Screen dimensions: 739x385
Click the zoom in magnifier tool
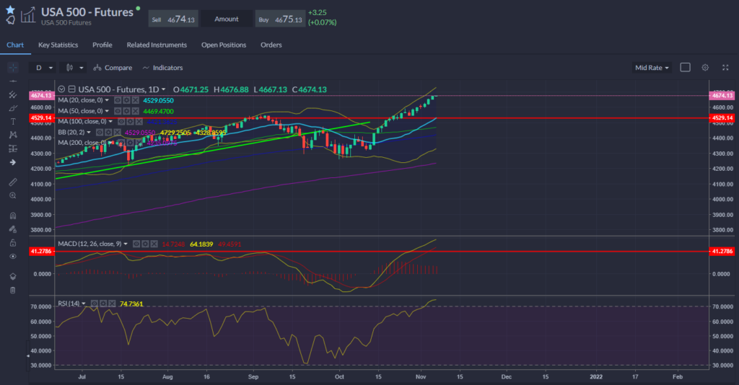pyautogui.click(x=12, y=195)
